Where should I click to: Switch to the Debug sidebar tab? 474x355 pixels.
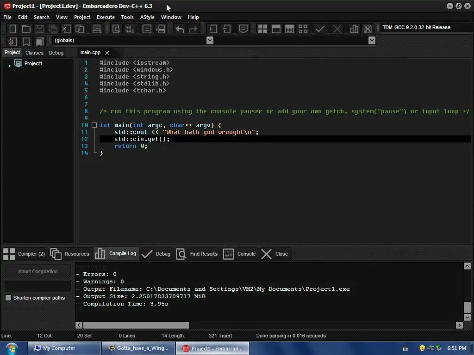(56, 53)
